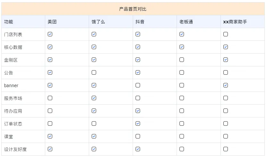This screenshot has width=266, height=157.
Task: Uncheck 抖音 checkbox in 公告 row
Action: click(138, 72)
